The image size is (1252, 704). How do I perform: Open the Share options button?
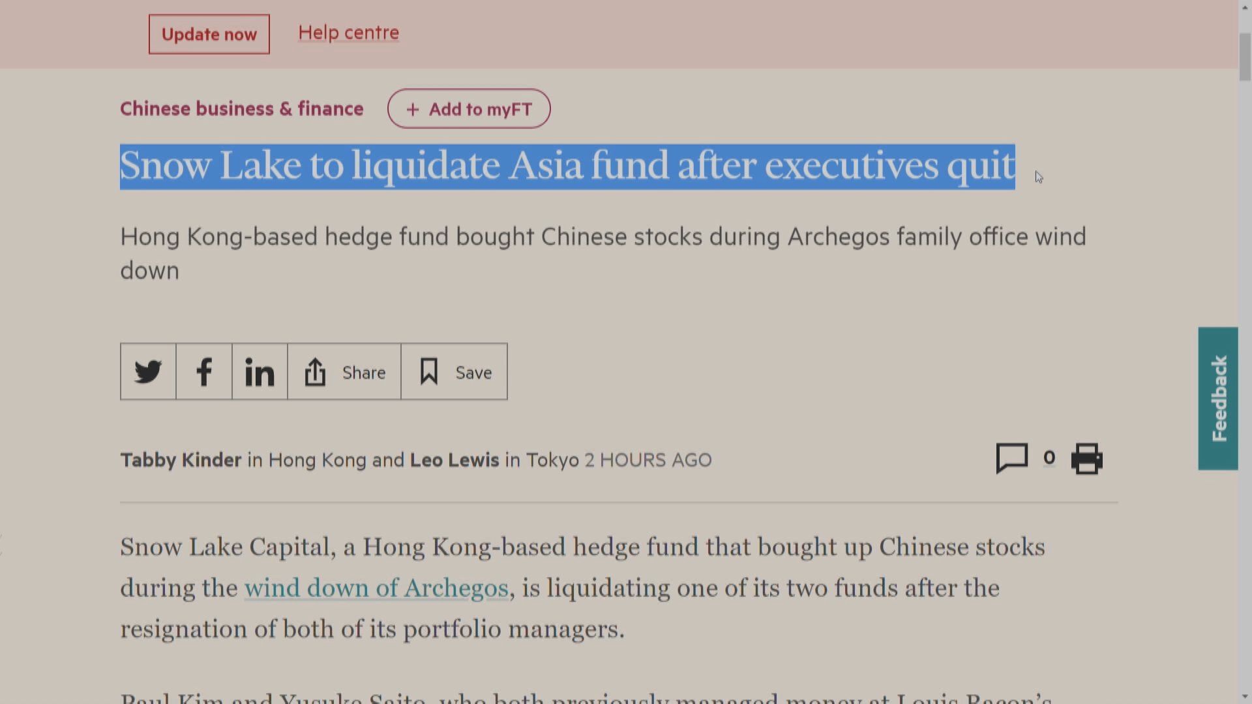click(344, 372)
